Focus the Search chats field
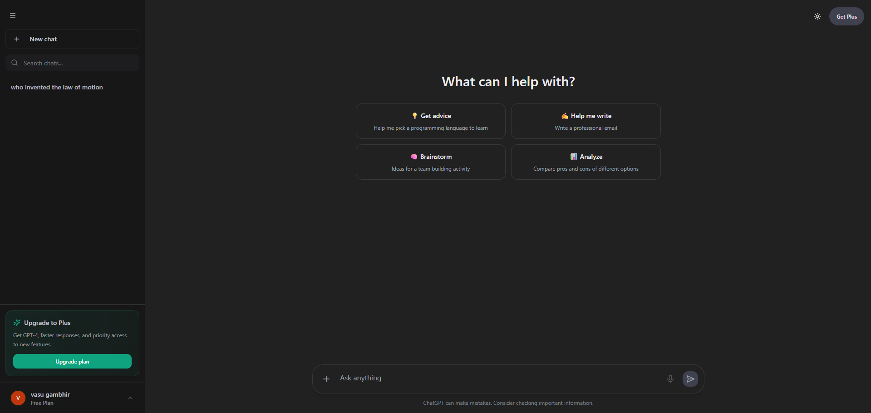 point(72,63)
